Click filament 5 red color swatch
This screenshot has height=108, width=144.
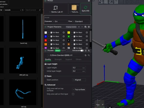click(x=46, y=40)
